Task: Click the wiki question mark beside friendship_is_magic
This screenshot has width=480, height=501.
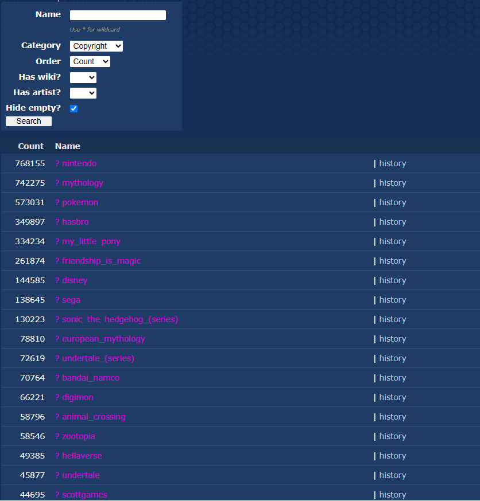Action: click(x=57, y=261)
